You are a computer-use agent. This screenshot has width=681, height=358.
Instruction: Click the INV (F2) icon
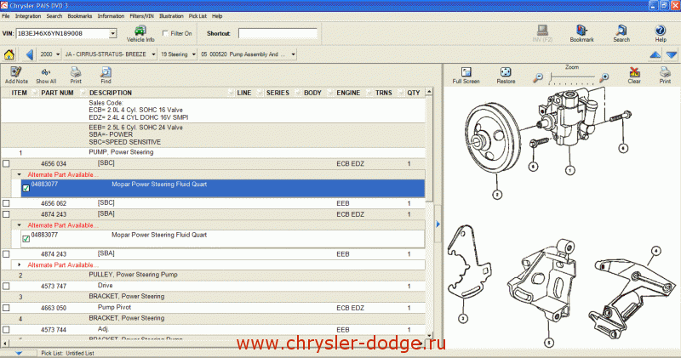click(542, 33)
